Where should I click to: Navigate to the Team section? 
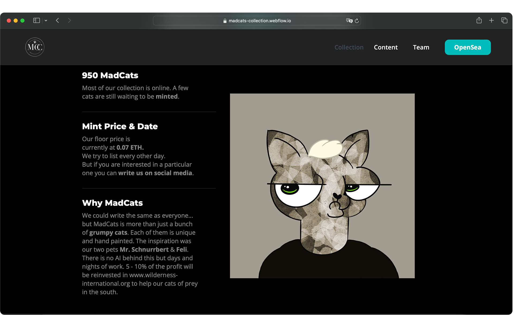[421, 47]
